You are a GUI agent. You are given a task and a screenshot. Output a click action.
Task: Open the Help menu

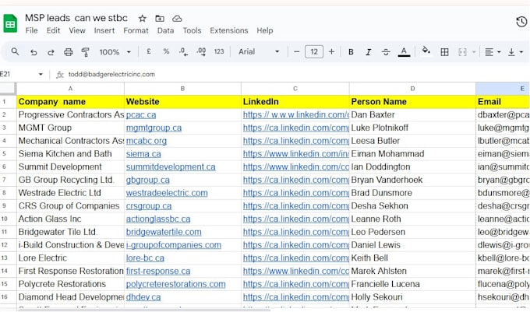point(265,30)
